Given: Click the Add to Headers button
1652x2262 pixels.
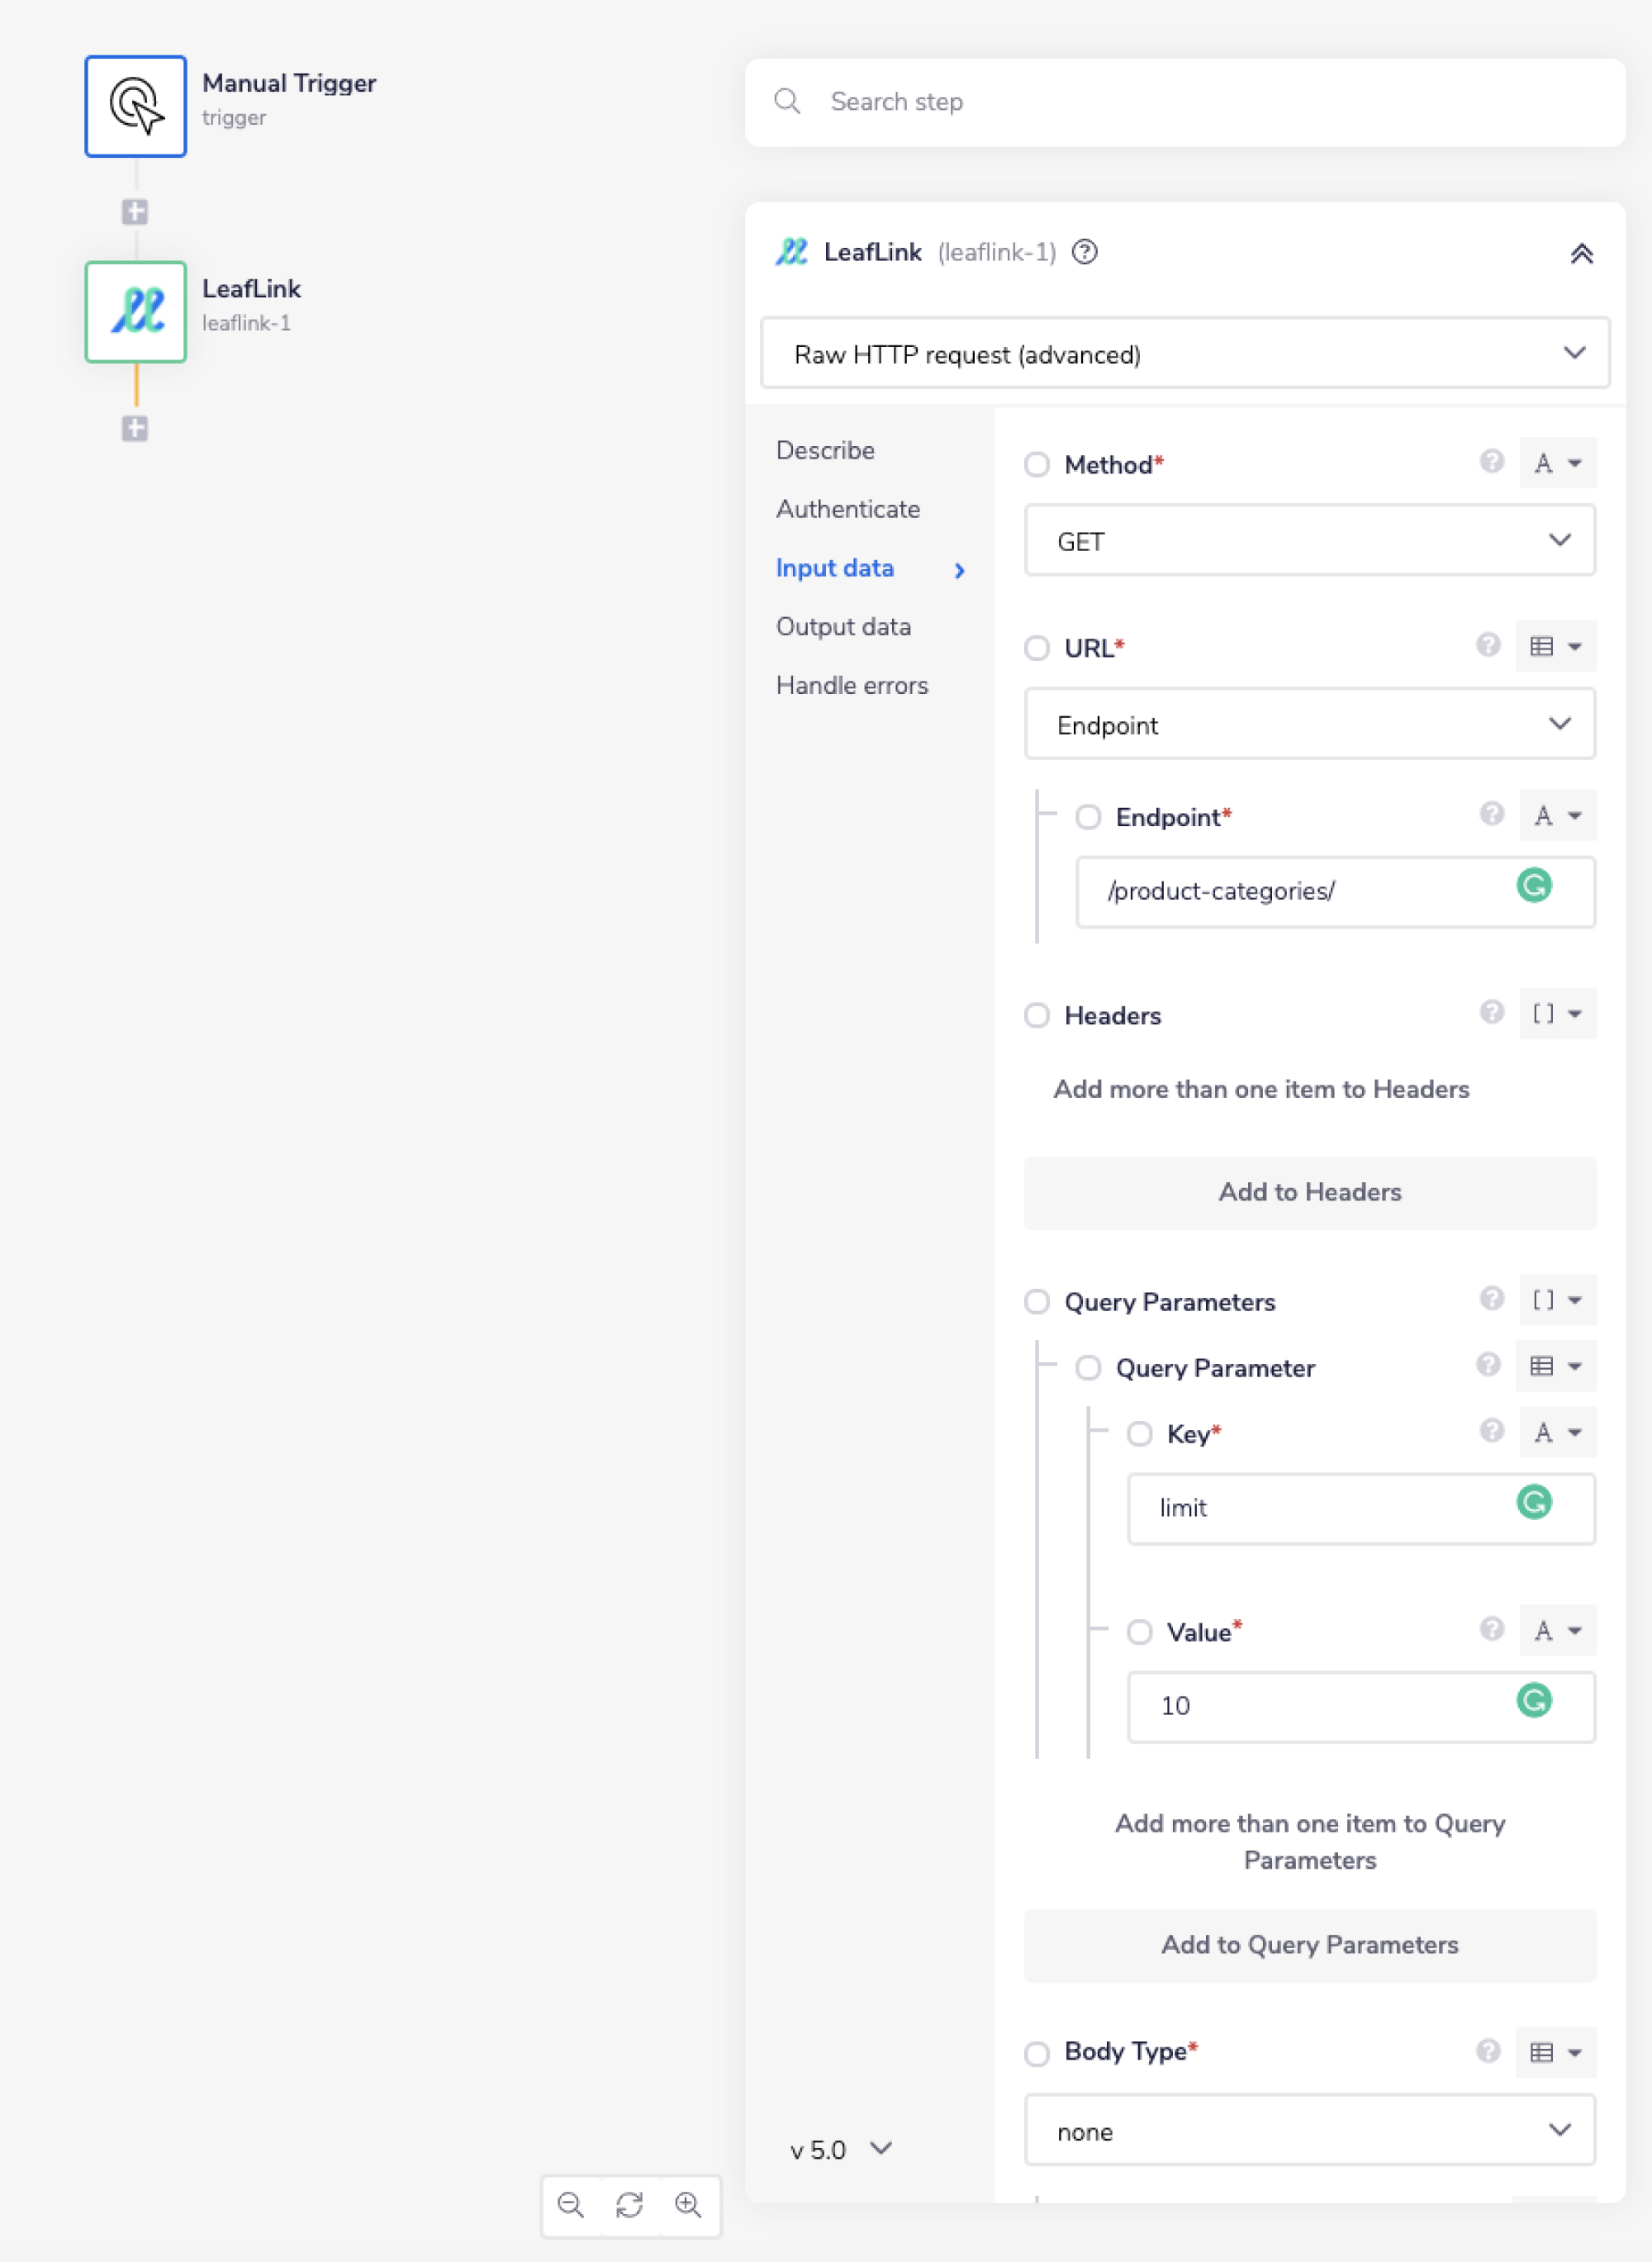Looking at the screenshot, I should [x=1310, y=1192].
